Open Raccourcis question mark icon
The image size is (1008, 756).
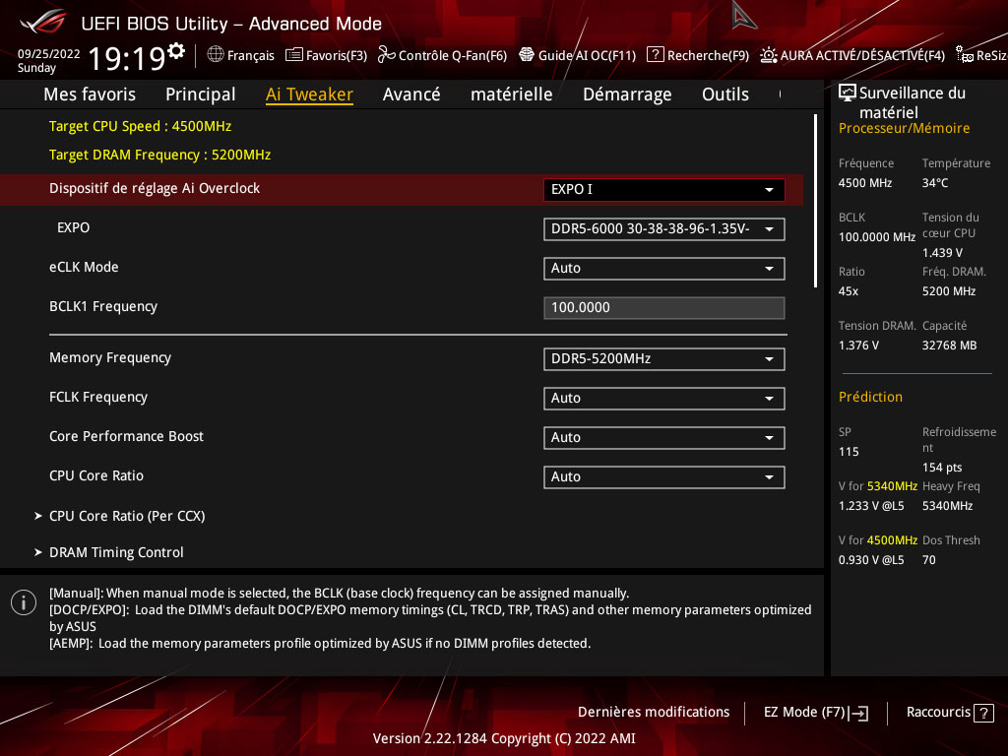[983, 713]
